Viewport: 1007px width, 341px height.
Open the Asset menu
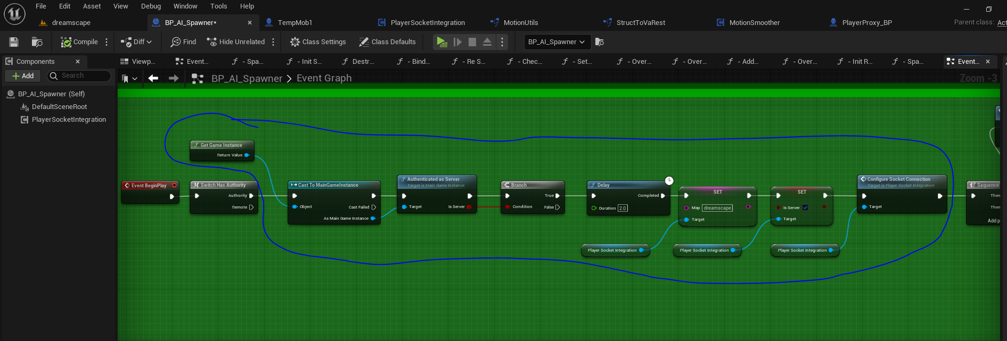click(92, 6)
